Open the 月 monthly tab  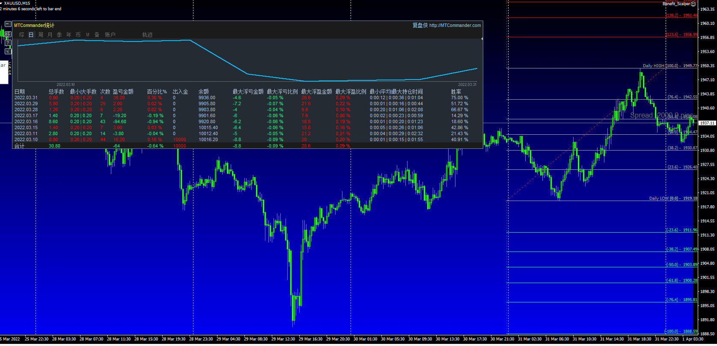50,35
